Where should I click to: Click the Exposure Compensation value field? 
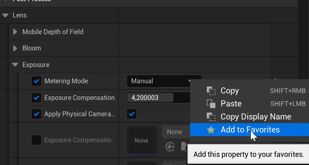[x=150, y=98]
